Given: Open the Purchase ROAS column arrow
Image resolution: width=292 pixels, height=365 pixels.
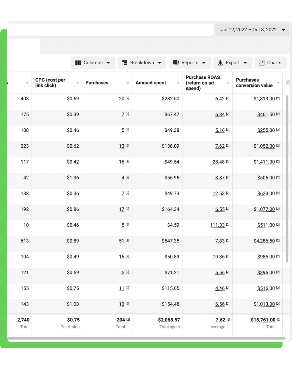Looking at the screenshot, I should pyautogui.click(x=228, y=83).
